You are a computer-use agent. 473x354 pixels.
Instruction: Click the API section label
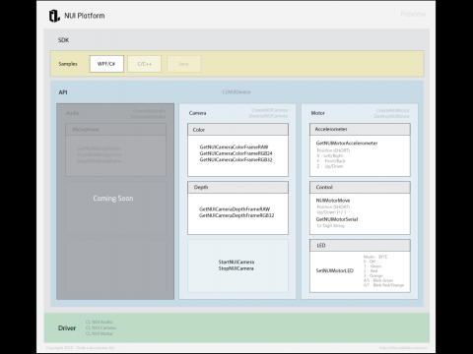click(x=63, y=92)
